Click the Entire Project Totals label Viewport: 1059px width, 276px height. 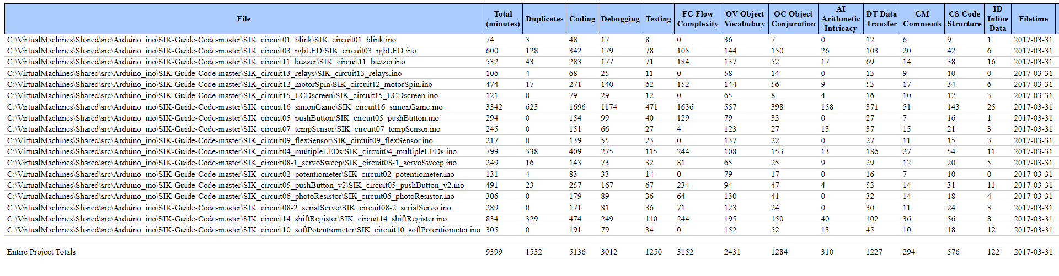pyautogui.click(x=41, y=252)
